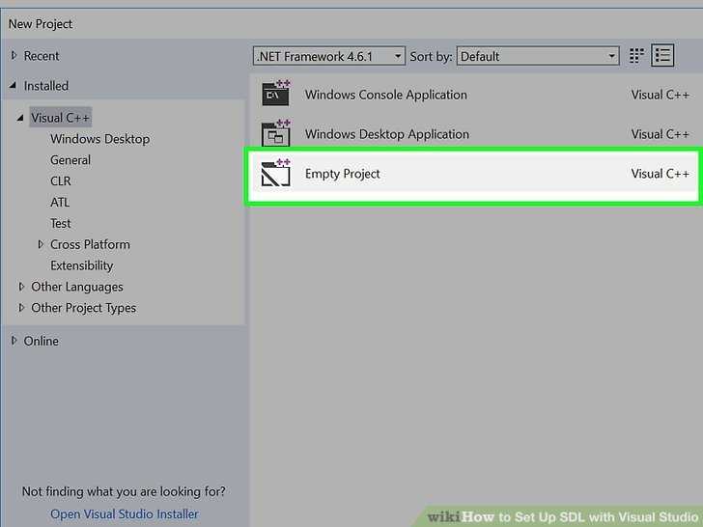Select Visual C++ in the tree

click(61, 118)
